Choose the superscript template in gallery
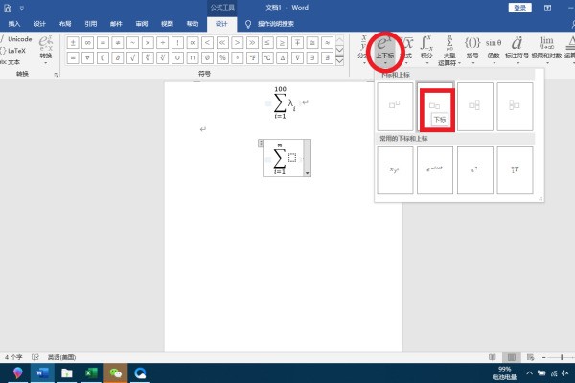This screenshot has height=383, width=575. (396, 105)
